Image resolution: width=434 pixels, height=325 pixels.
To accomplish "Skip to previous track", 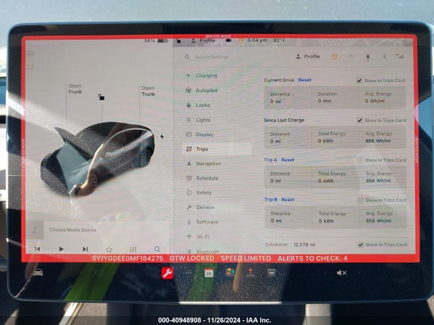I will click(x=38, y=249).
